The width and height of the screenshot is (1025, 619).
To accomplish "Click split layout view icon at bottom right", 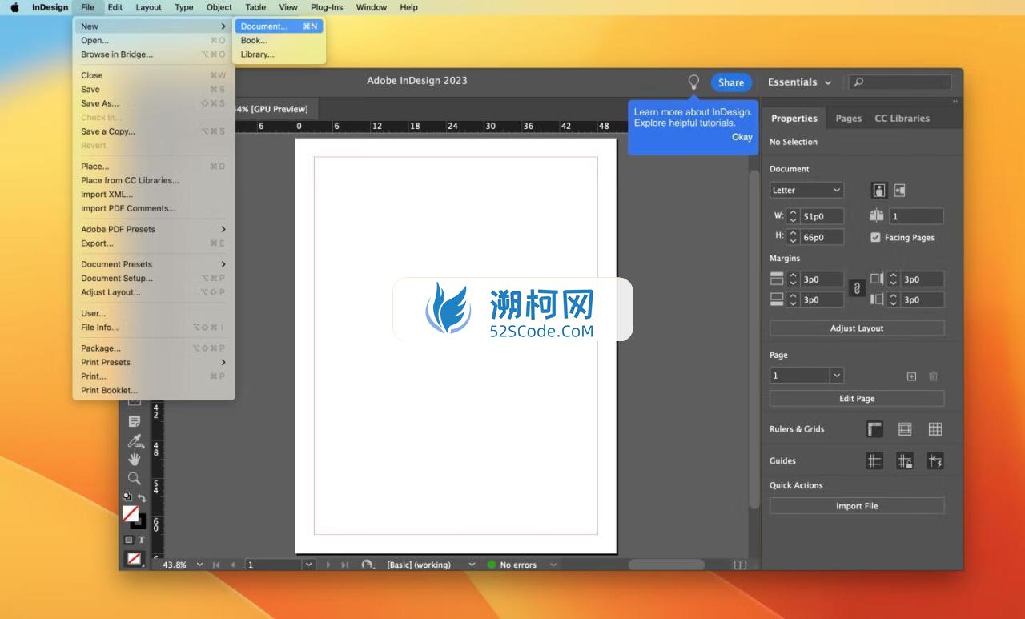I will click(740, 565).
